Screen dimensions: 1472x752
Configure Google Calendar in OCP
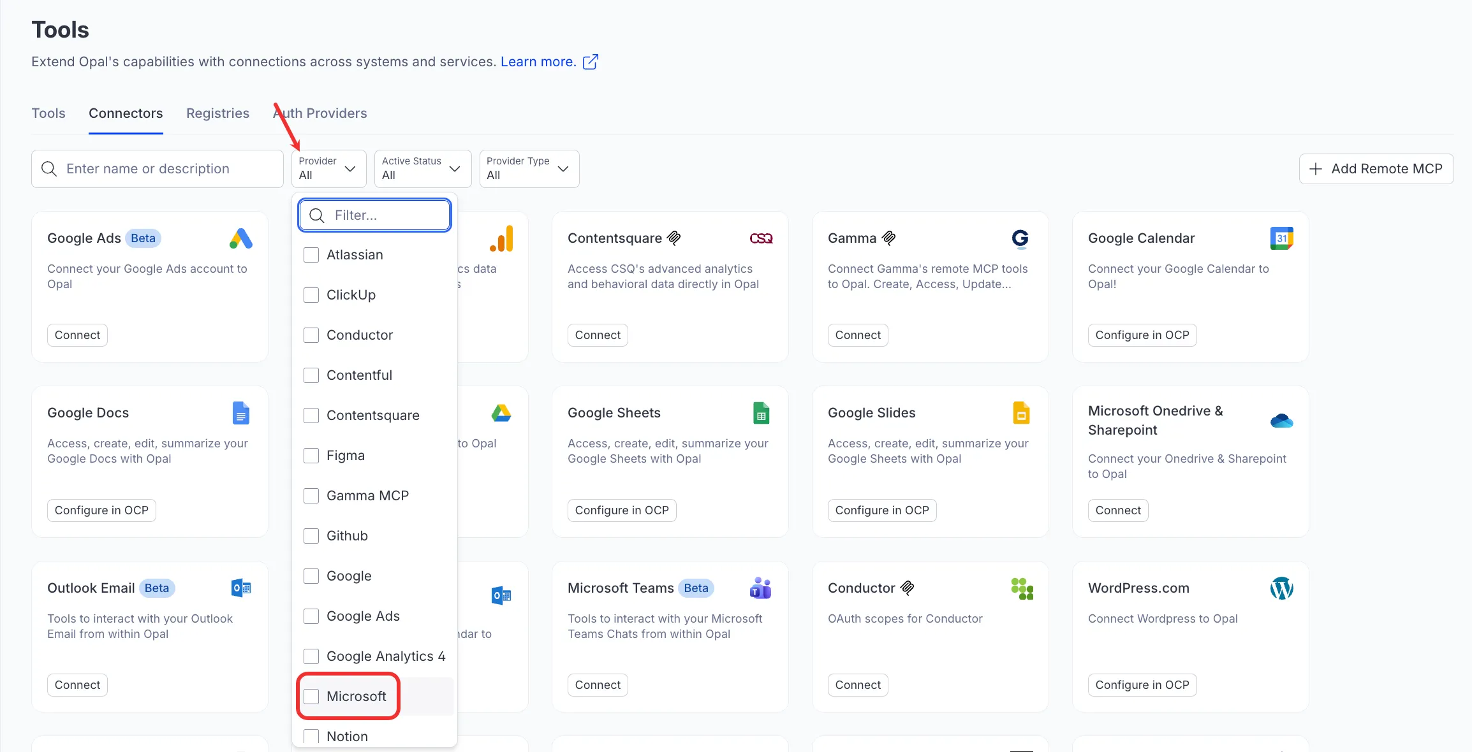tap(1142, 335)
